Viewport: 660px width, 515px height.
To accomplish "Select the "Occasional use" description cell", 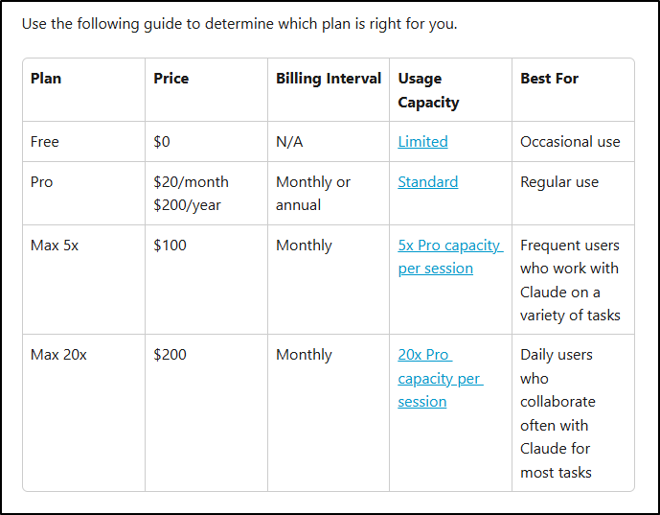I will tap(570, 142).
